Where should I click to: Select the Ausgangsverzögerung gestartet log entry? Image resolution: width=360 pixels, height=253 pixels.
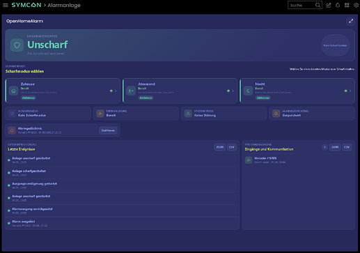tap(123, 185)
